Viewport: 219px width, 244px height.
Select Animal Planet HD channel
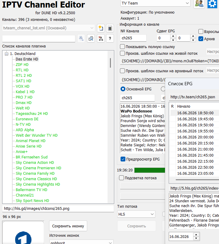tap(31, 141)
